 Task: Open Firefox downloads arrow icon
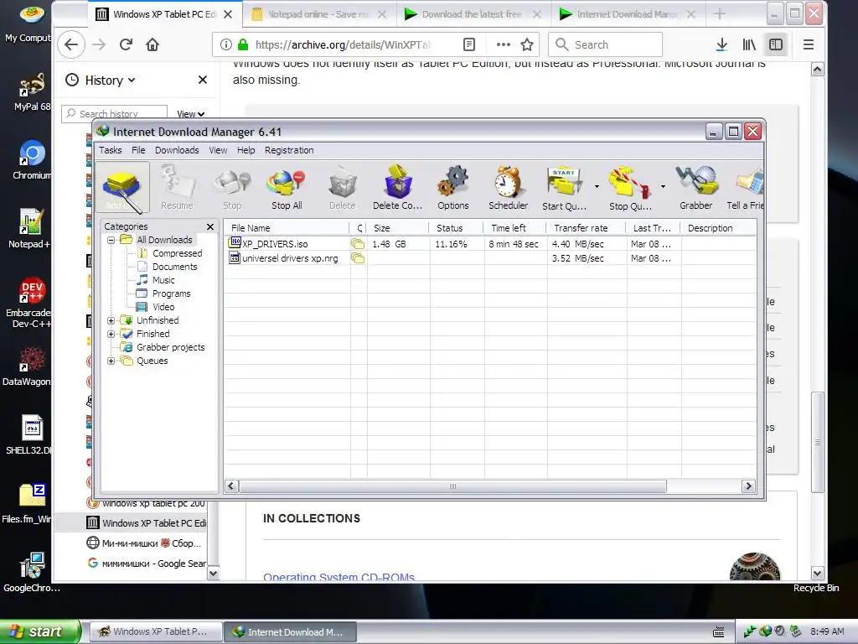click(x=721, y=45)
